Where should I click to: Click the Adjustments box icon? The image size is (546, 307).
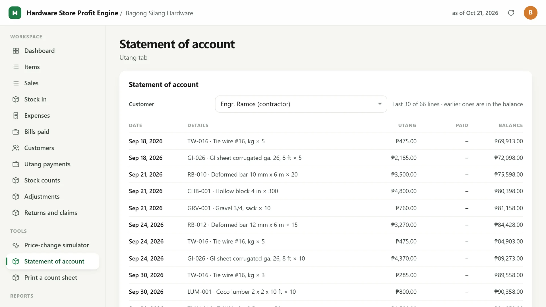click(x=16, y=196)
